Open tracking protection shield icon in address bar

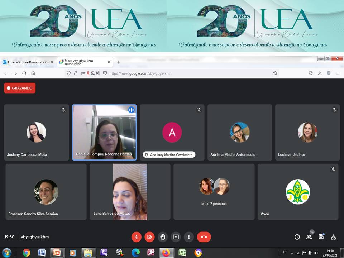point(69,73)
